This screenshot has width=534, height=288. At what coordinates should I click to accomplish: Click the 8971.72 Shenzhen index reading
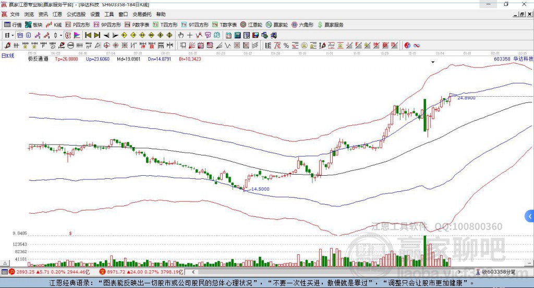point(116,272)
